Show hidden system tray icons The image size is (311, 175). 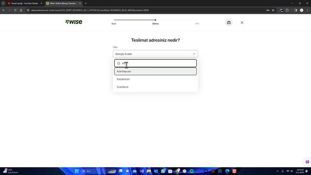[277, 171]
